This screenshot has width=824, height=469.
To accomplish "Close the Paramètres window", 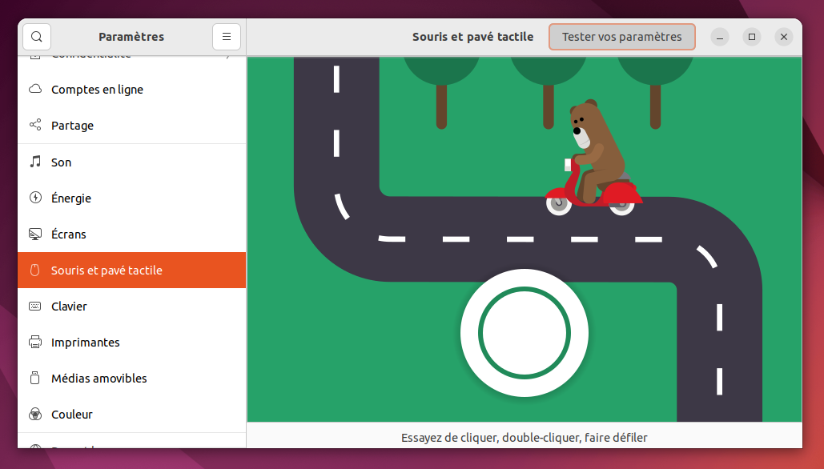I will 784,37.
